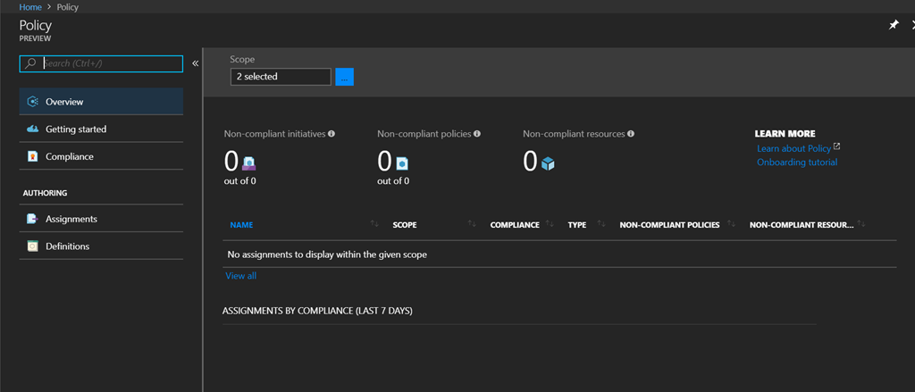This screenshot has height=392, width=915.
Task: Click the Policy breadcrumb text
Action: (x=68, y=7)
